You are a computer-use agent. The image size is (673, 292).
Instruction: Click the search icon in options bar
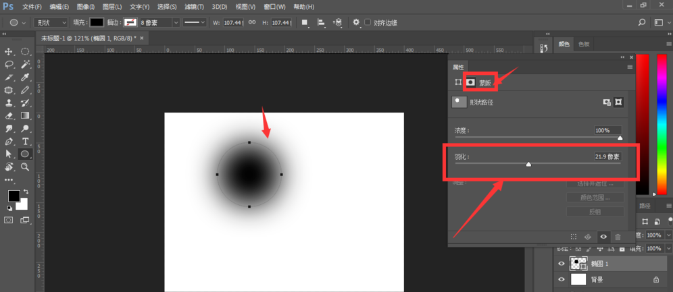coord(642,22)
